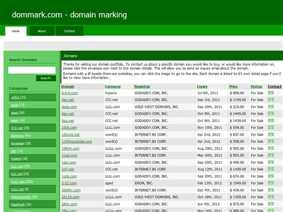
Task: Open the About tab
Action: (42, 31)
